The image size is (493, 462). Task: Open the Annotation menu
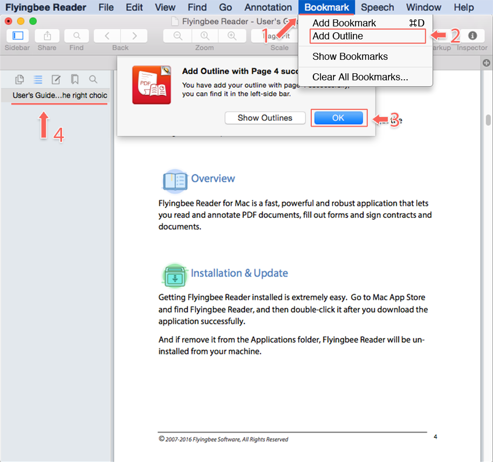click(x=268, y=7)
